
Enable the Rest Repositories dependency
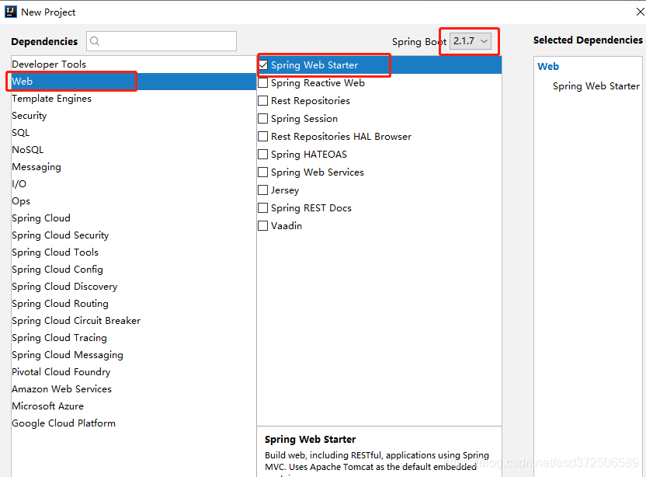point(263,100)
